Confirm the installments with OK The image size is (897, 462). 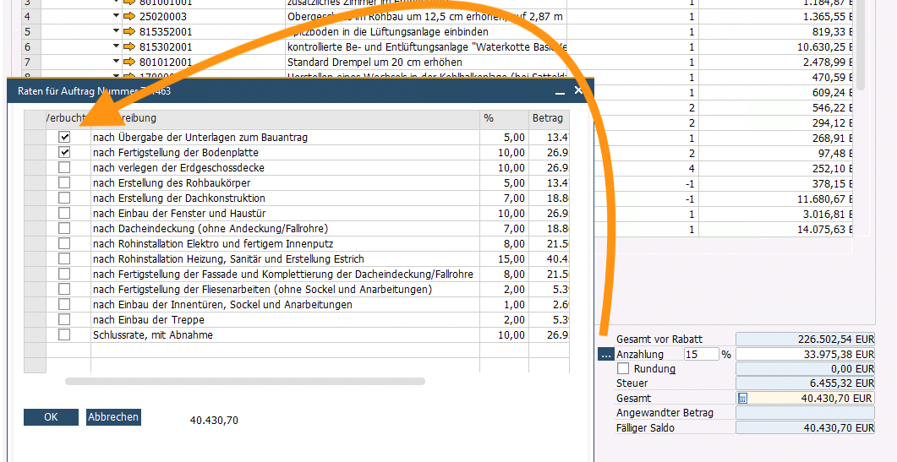[x=51, y=417]
